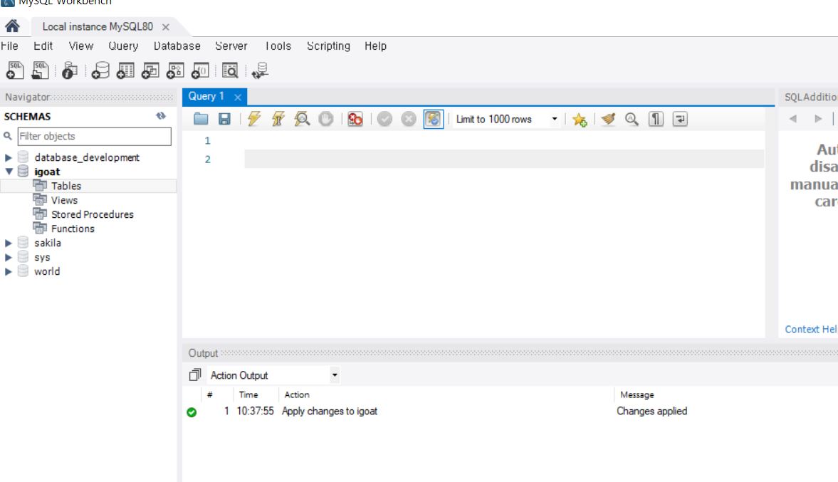Click line 2 in query editor
The height and width of the screenshot is (482, 838).
(504, 159)
